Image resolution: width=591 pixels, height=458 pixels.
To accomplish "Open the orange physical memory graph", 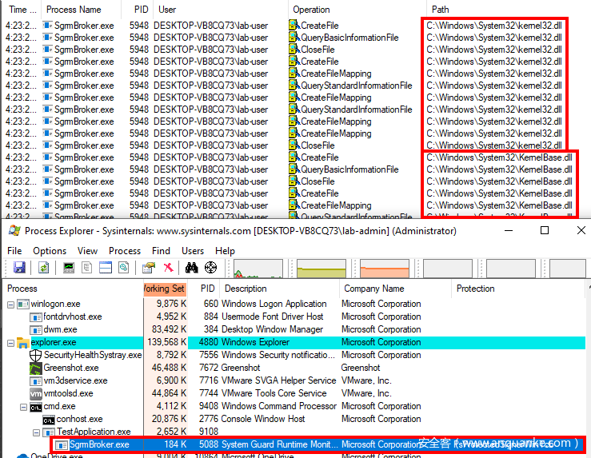I will point(385,269).
